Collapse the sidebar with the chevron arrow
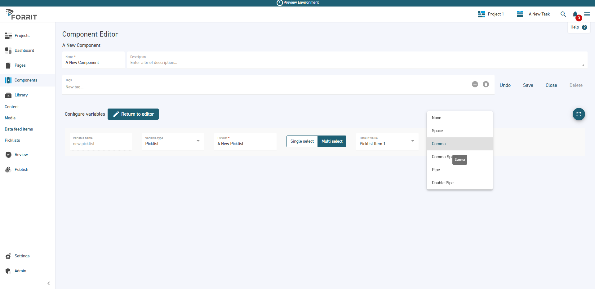This screenshot has height=289, width=595. pyautogui.click(x=49, y=283)
